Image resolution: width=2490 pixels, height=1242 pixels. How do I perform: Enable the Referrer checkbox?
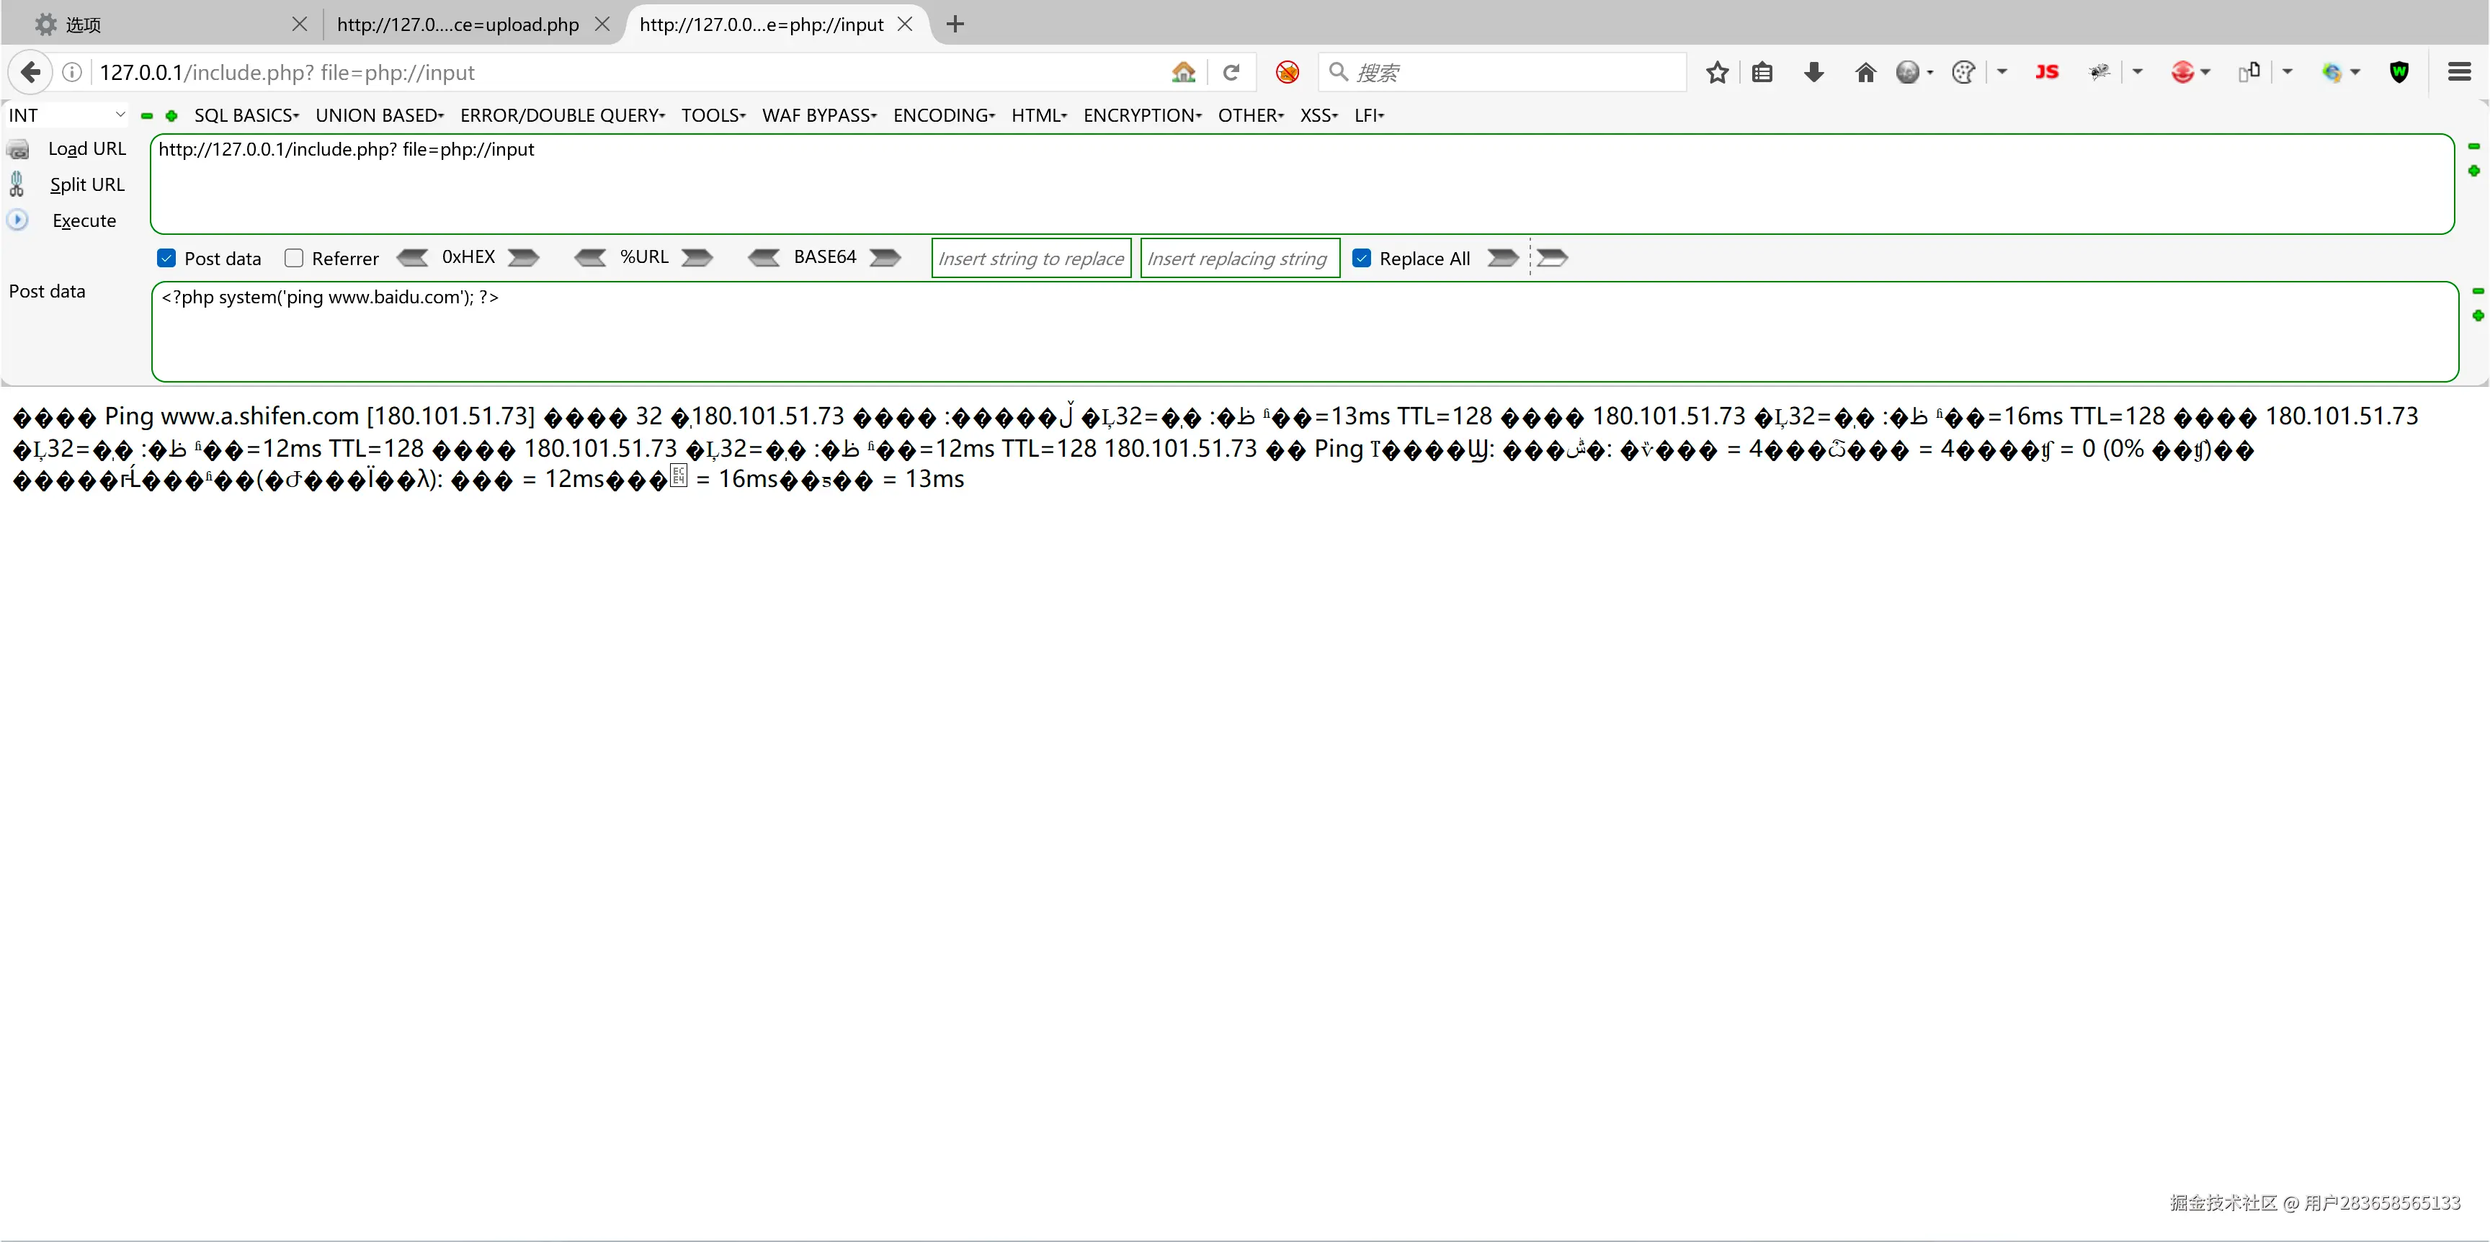click(x=294, y=258)
